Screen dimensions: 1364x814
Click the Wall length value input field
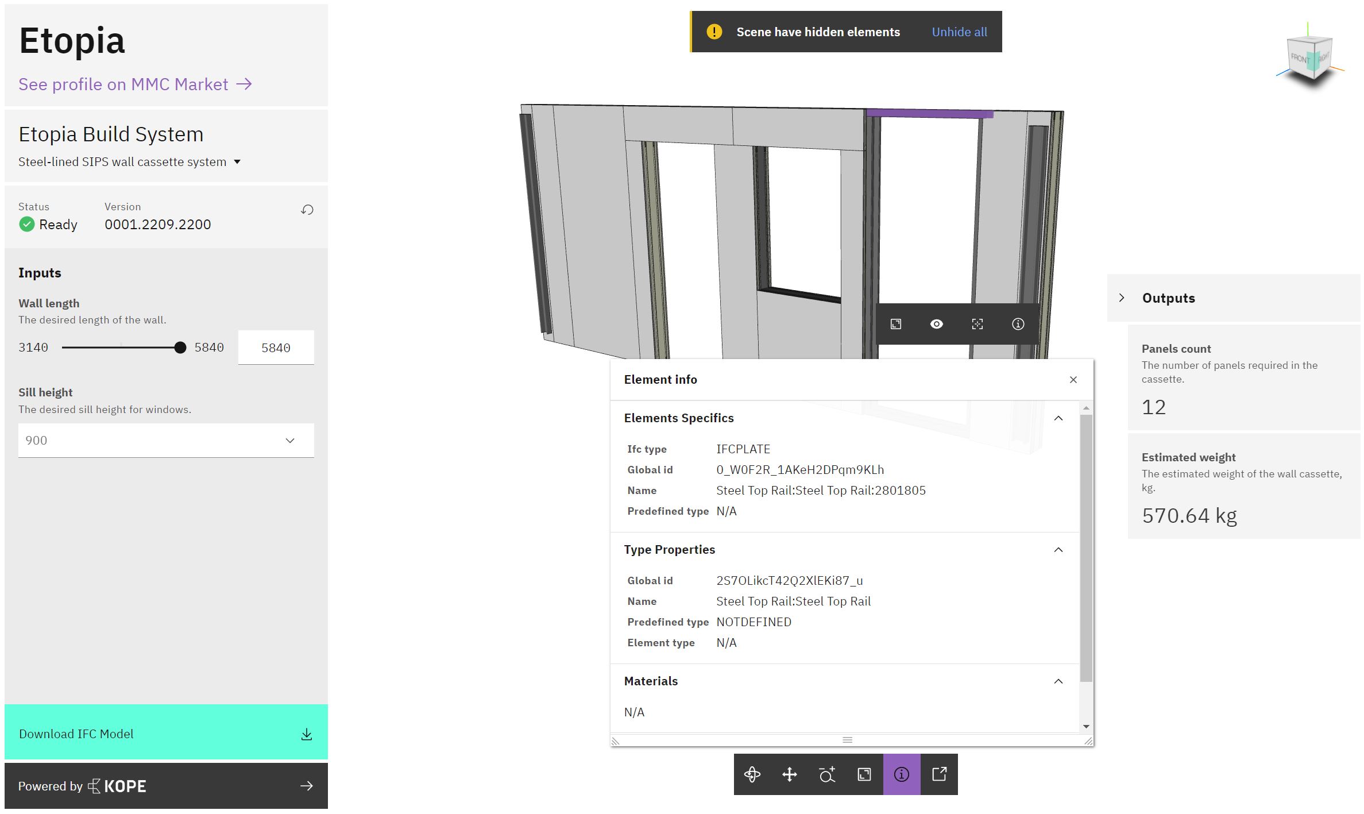(x=276, y=348)
